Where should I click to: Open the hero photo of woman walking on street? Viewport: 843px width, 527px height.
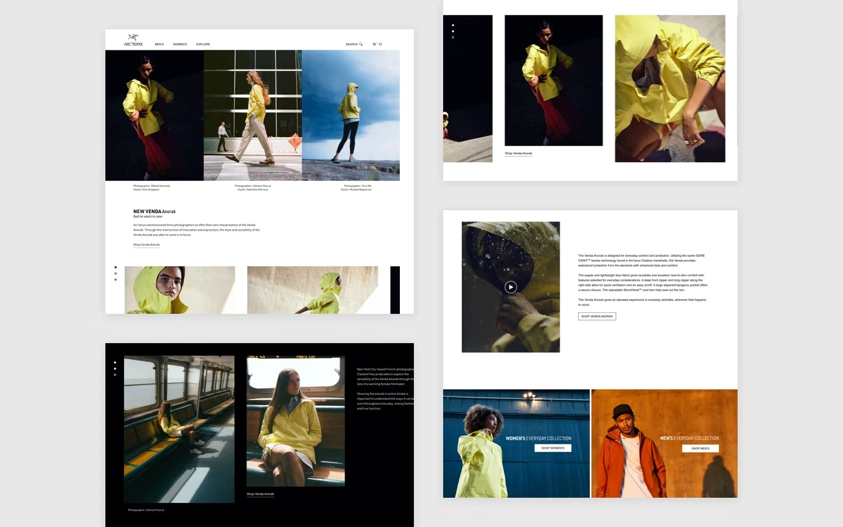coord(253,115)
